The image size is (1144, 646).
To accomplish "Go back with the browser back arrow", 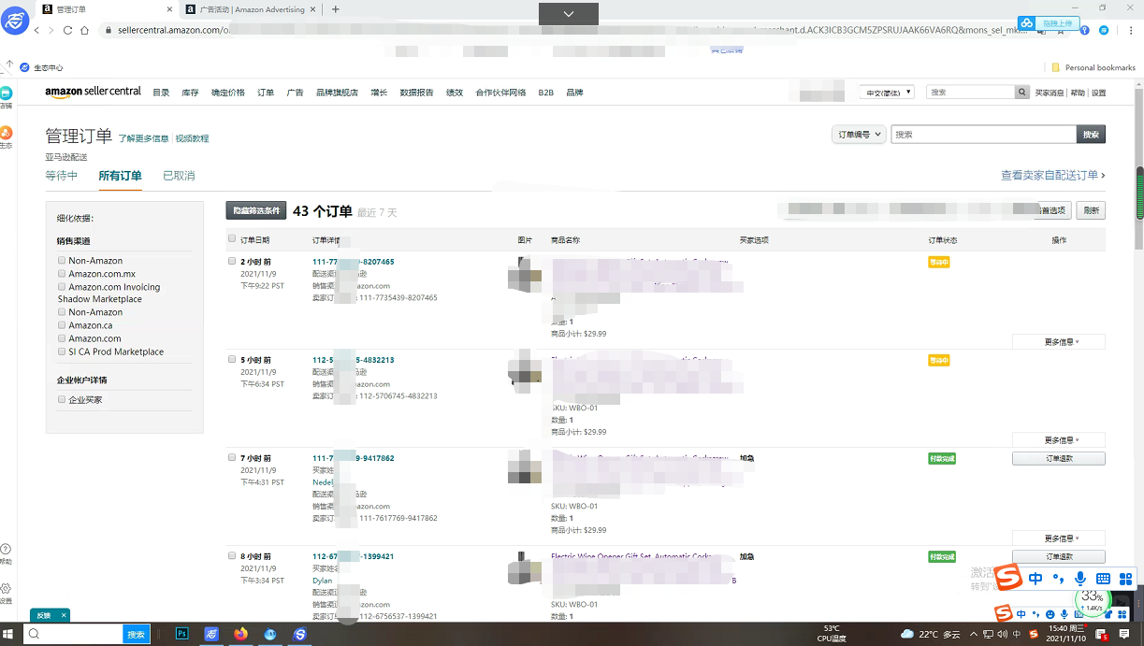I will (x=37, y=30).
